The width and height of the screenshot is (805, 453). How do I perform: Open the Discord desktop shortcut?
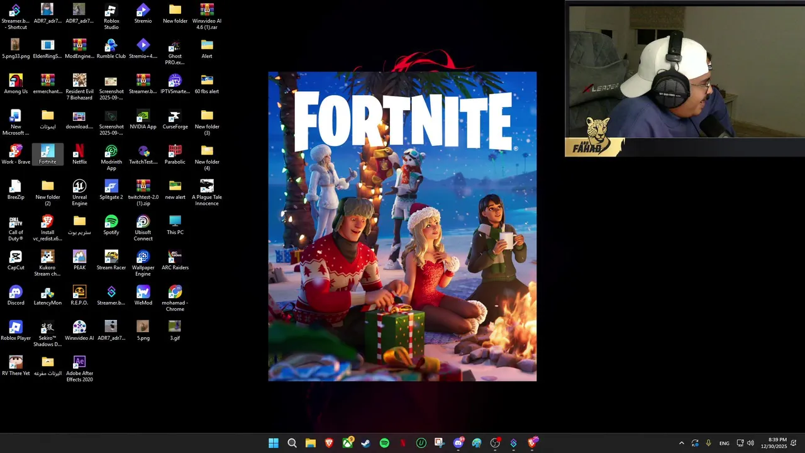(x=16, y=295)
